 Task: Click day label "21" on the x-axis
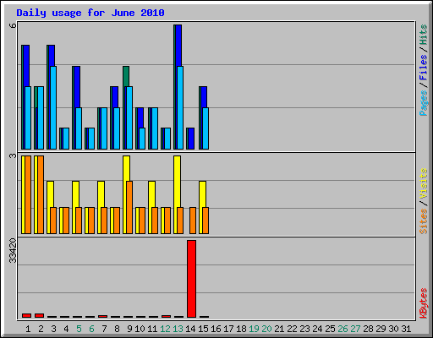coord(279,329)
